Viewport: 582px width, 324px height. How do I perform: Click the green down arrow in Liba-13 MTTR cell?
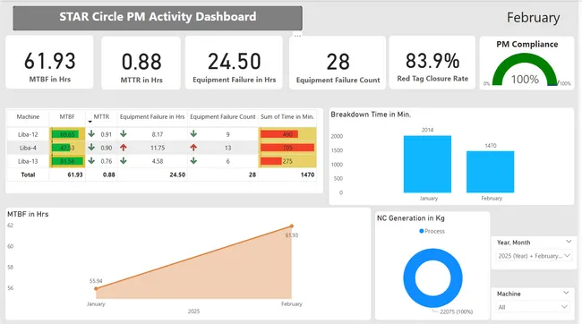[x=91, y=161]
